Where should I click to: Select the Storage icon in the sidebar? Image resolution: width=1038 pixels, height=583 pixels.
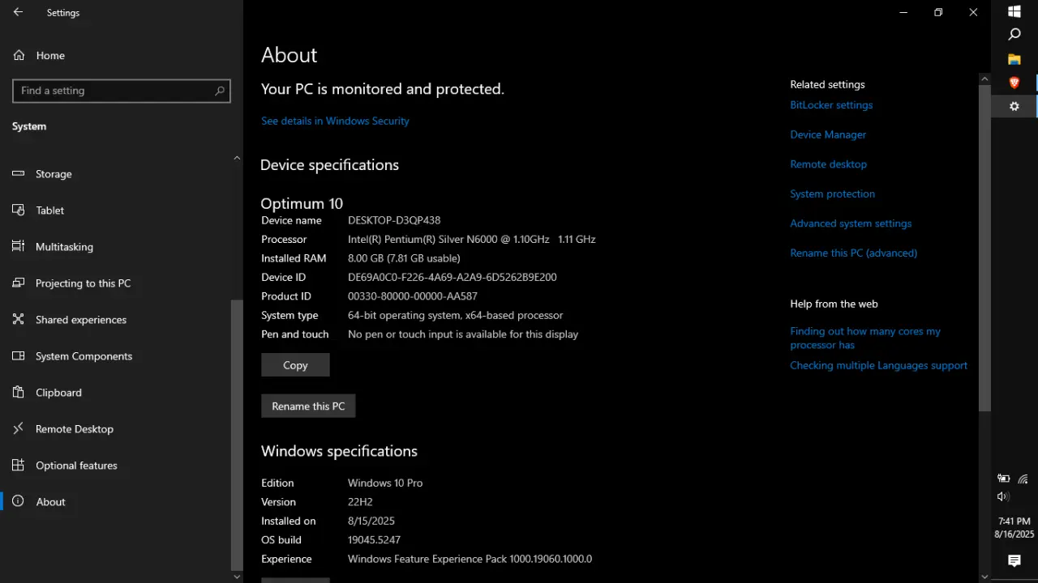click(19, 174)
